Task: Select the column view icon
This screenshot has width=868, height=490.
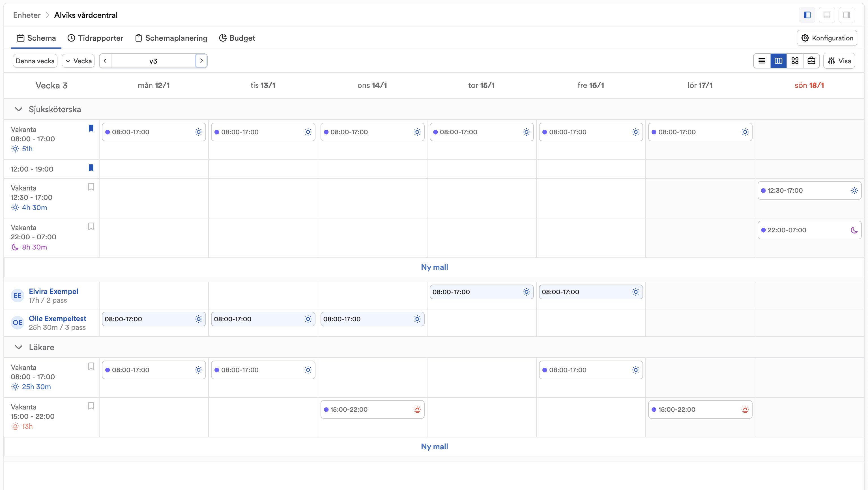Action: click(x=778, y=61)
